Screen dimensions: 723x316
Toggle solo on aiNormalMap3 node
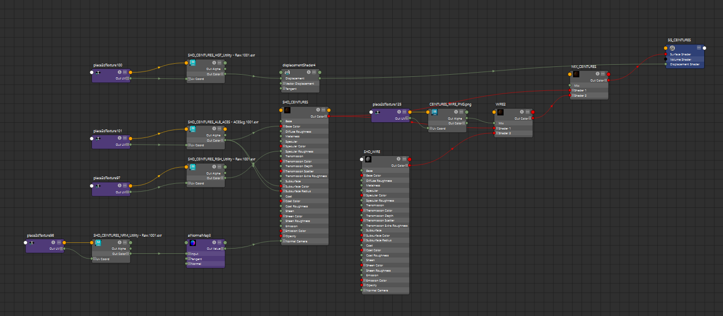pos(214,242)
